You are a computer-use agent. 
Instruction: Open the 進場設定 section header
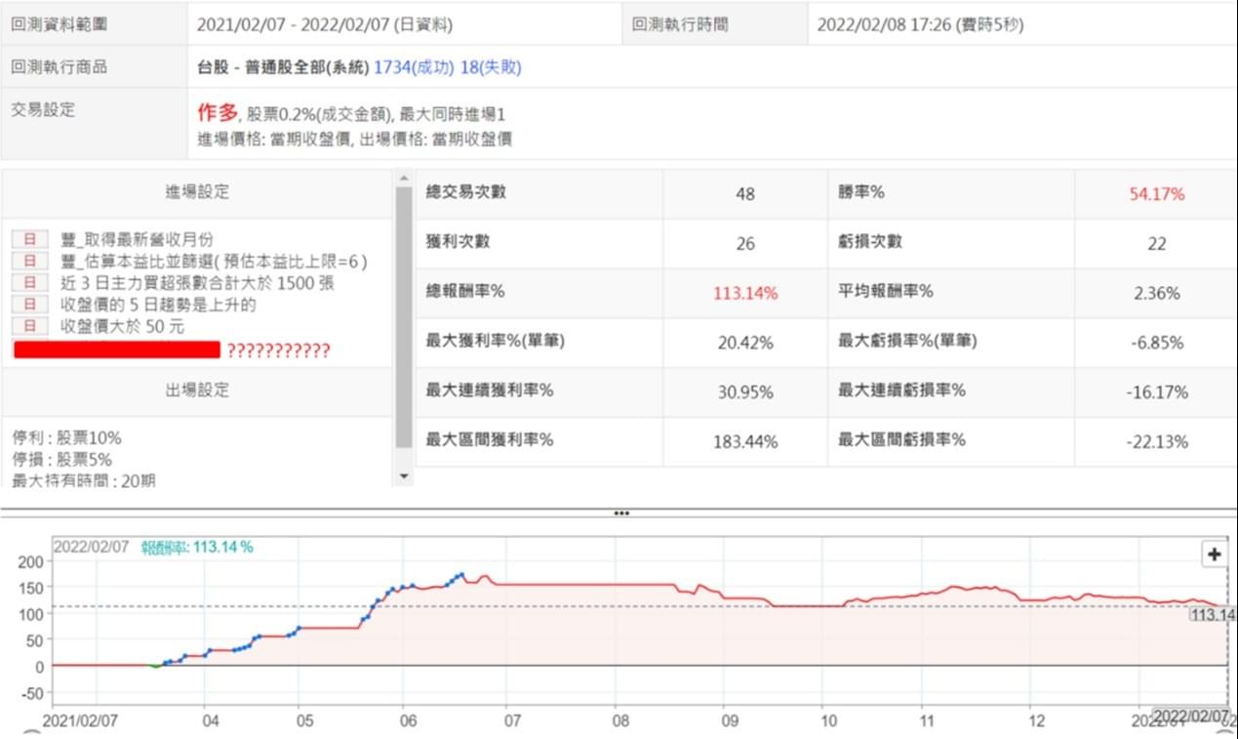tap(195, 190)
